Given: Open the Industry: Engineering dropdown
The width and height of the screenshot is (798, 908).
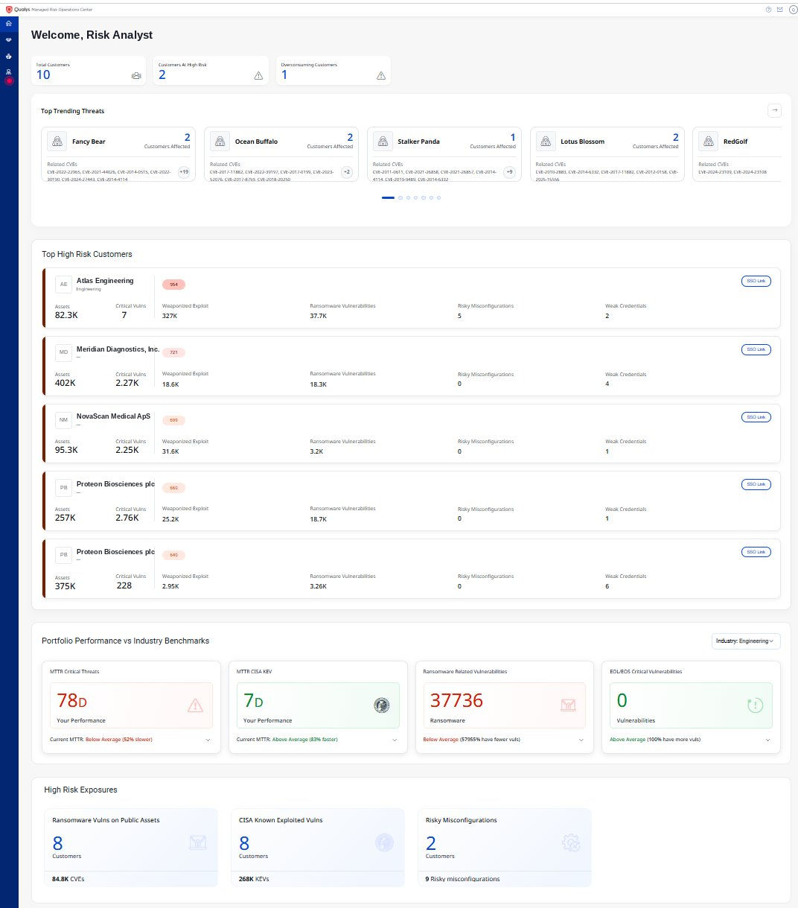Looking at the screenshot, I should click(745, 641).
